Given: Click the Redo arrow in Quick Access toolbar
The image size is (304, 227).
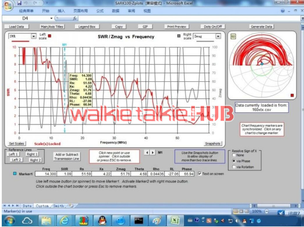Looking at the screenshot, I should (x=35, y=3).
